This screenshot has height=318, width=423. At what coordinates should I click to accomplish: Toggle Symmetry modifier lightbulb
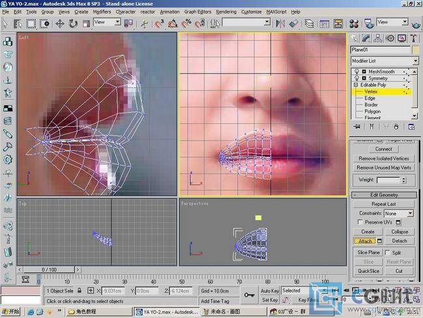click(x=357, y=78)
